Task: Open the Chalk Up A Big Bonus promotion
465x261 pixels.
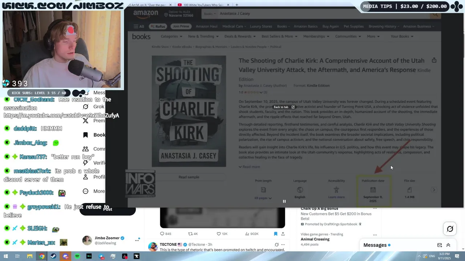Action: click(319, 209)
